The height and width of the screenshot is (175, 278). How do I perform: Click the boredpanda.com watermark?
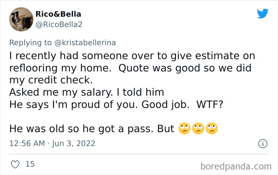point(236,167)
